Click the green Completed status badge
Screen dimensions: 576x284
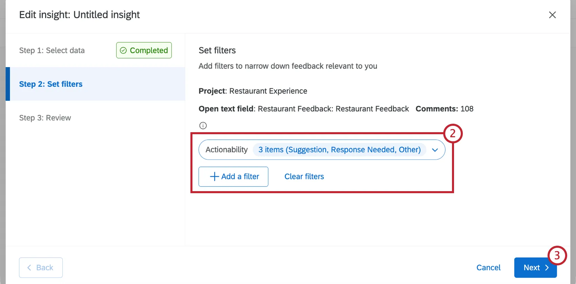click(x=144, y=50)
